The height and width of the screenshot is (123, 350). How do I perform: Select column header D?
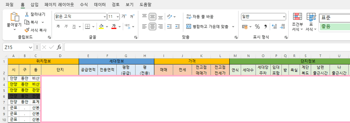click(60, 56)
